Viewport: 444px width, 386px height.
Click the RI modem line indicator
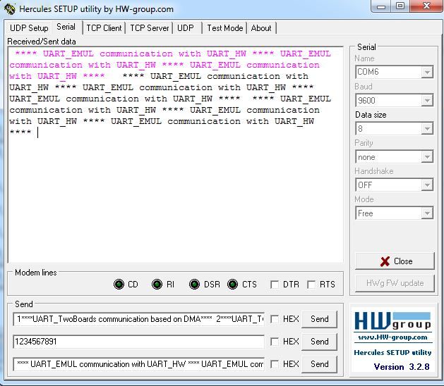(157, 284)
